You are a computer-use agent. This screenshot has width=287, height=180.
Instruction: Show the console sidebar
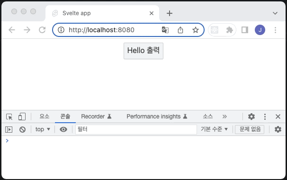point(9,129)
